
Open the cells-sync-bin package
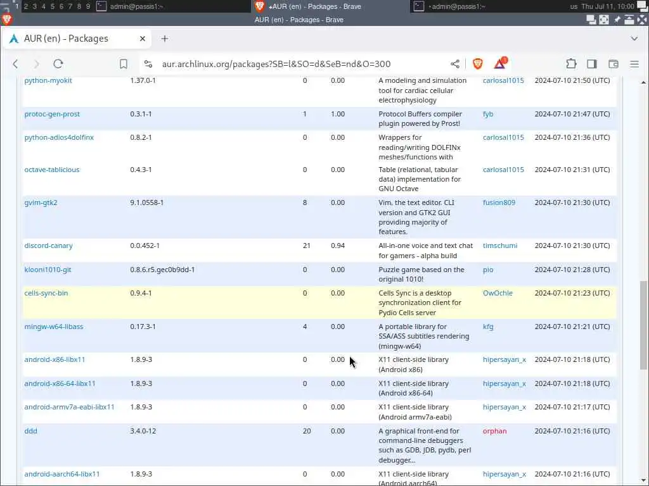tap(46, 294)
